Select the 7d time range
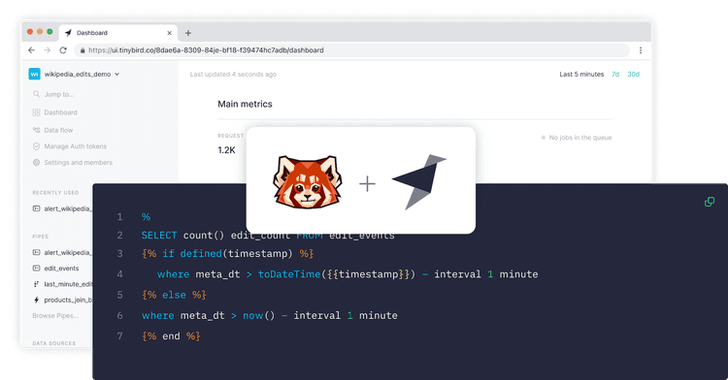The height and width of the screenshot is (380, 728). (615, 74)
